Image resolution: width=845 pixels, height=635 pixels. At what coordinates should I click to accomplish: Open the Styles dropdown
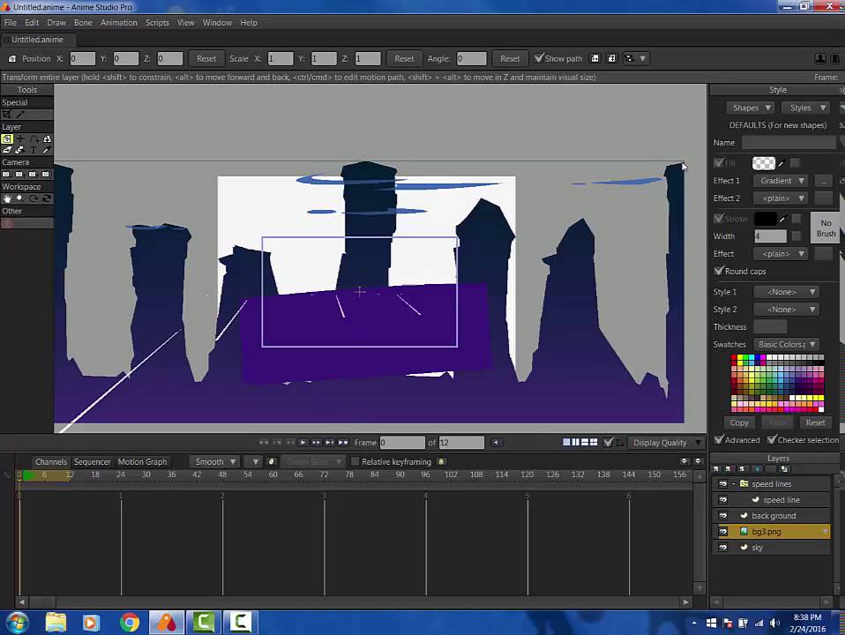pos(806,108)
